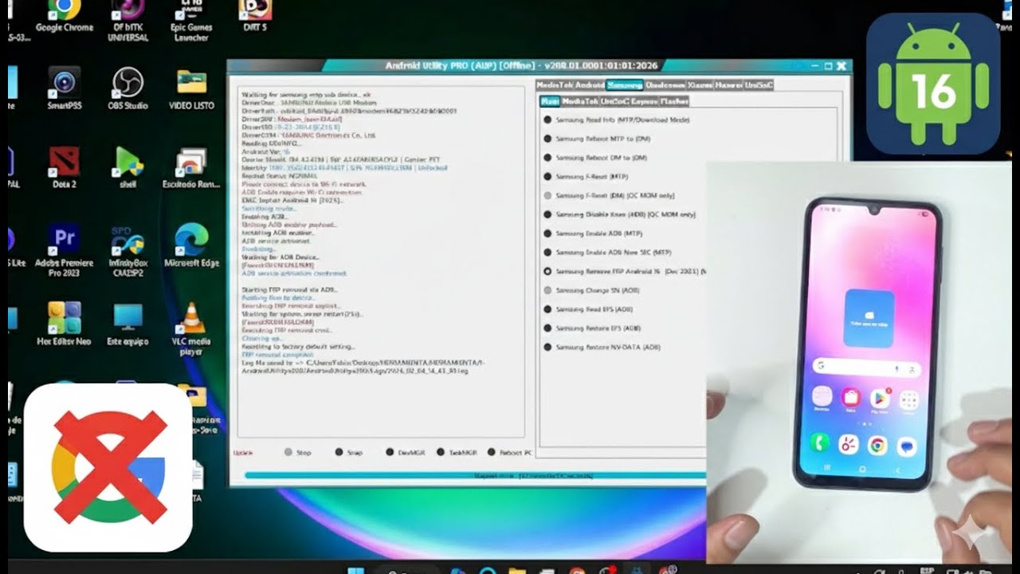
Task: Select Samsung F-Reset (MTP) option
Action: 585,176
